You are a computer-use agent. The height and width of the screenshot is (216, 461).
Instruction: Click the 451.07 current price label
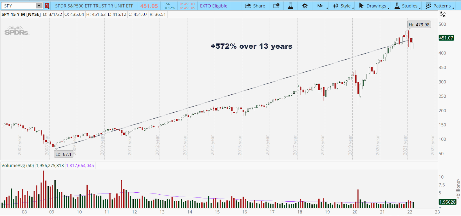click(446, 38)
